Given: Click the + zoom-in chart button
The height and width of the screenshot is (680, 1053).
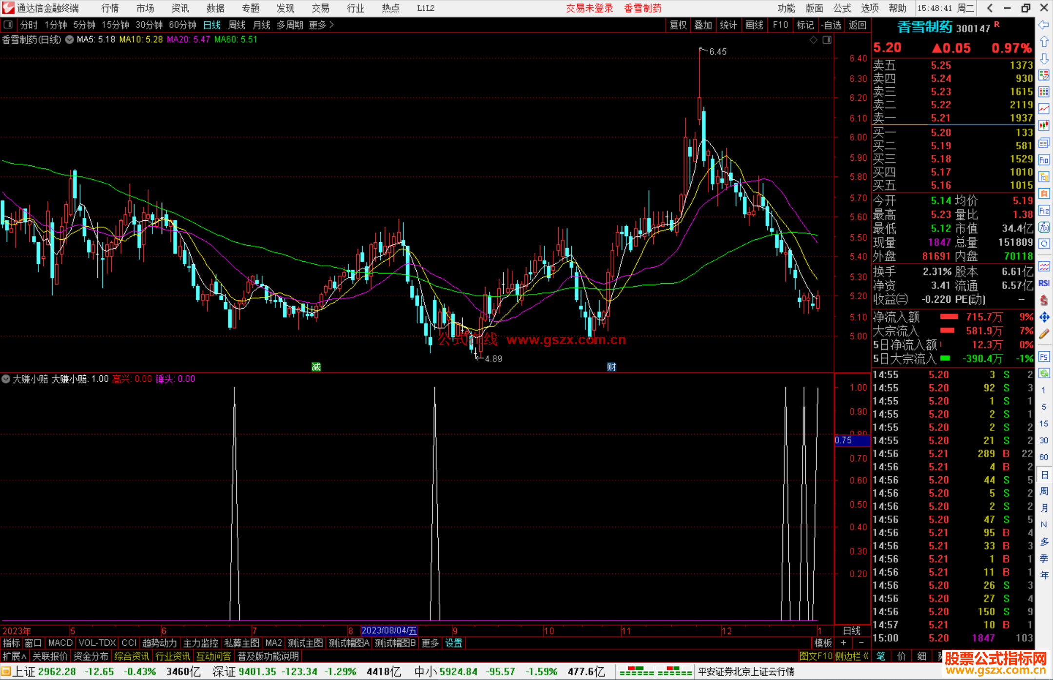Looking at the screenshot, I should [x=843, y=643].
